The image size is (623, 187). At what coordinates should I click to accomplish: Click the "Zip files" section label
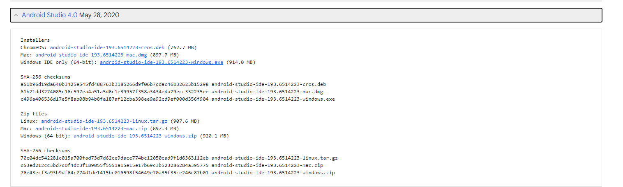[34, 114]
